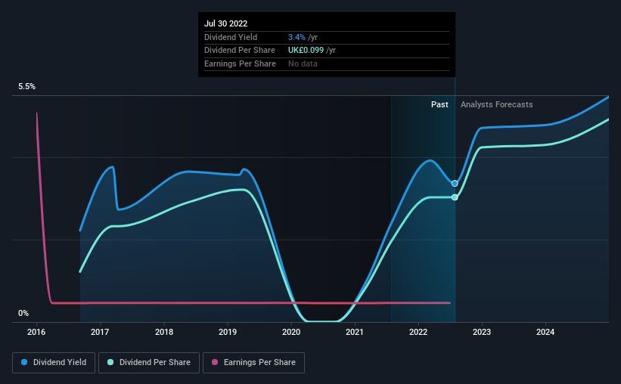
Task: Toggle the Dividend Per Share legend button
Action: point(149,363)
